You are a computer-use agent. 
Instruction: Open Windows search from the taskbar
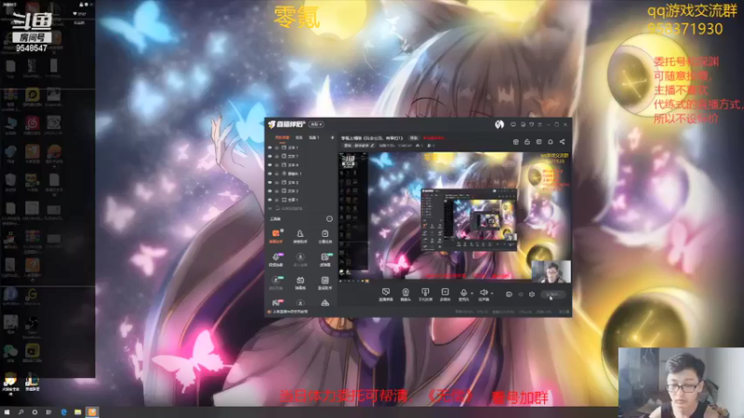coord(20,411)
